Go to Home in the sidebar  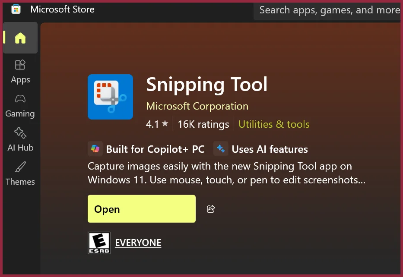tap(20, 38)
